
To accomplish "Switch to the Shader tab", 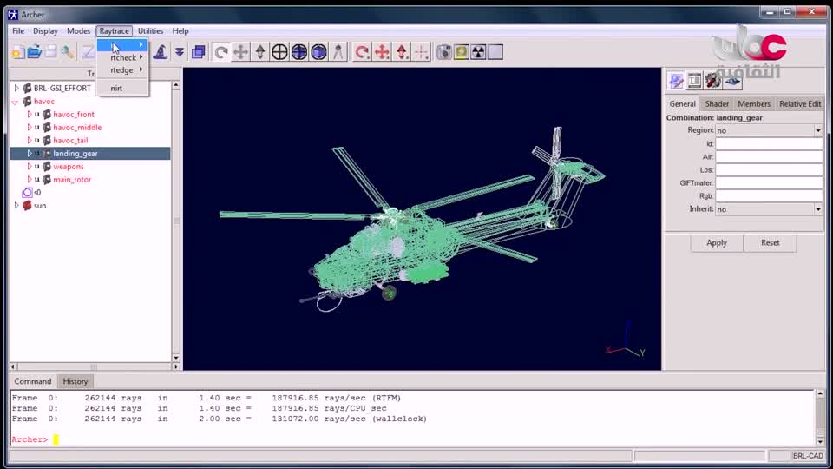I will [717, 103].
